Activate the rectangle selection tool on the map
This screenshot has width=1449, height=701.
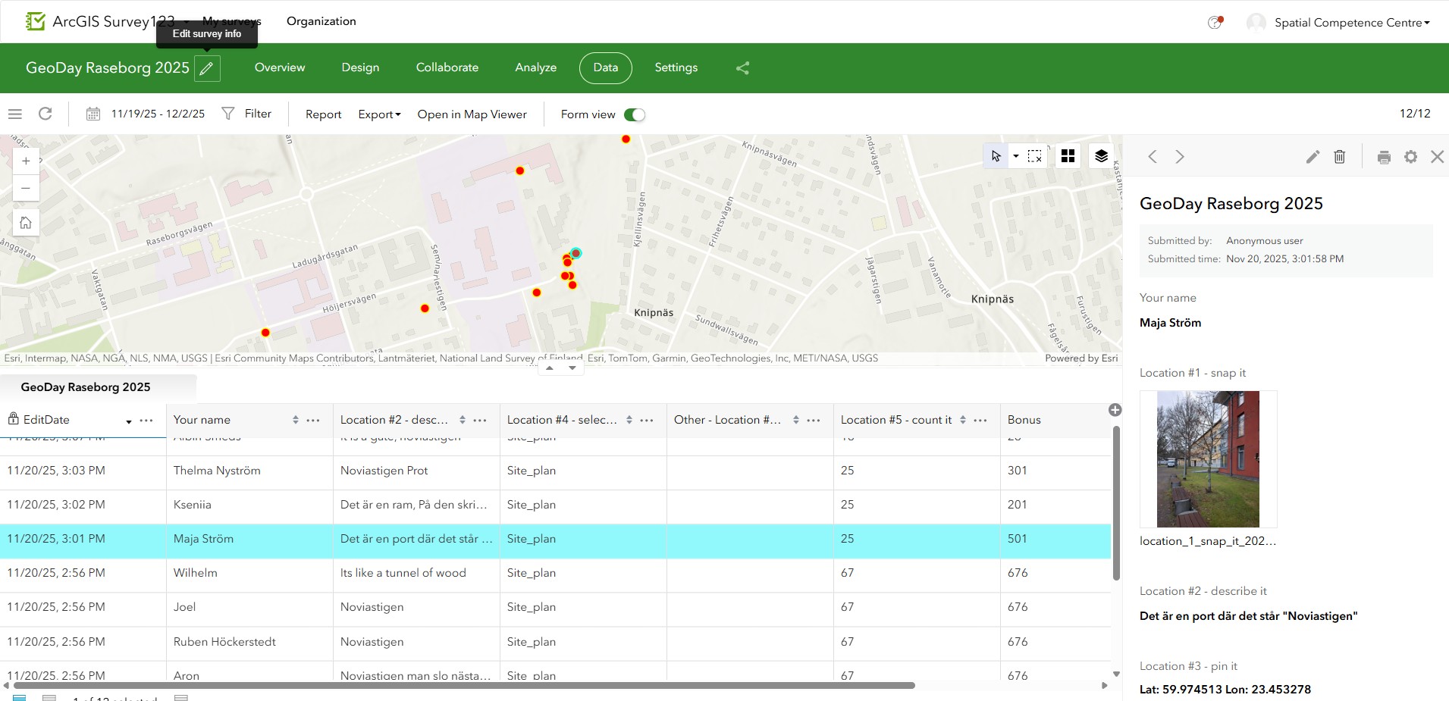[1034, 156]
